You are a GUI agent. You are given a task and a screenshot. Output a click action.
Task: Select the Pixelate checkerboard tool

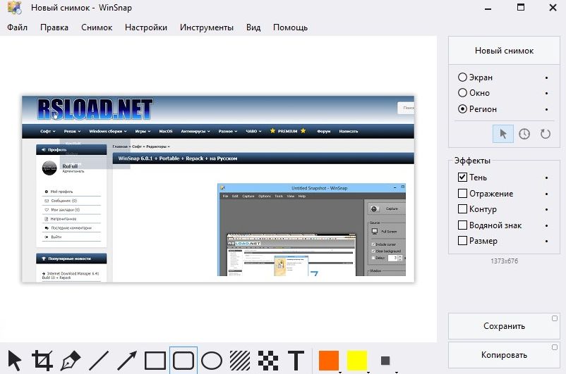click(268, 361)
